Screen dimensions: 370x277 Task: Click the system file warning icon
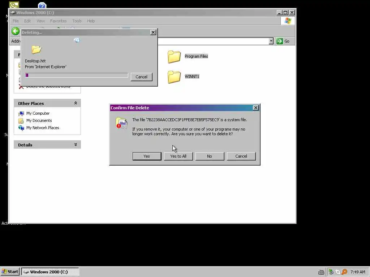point(121,123)
